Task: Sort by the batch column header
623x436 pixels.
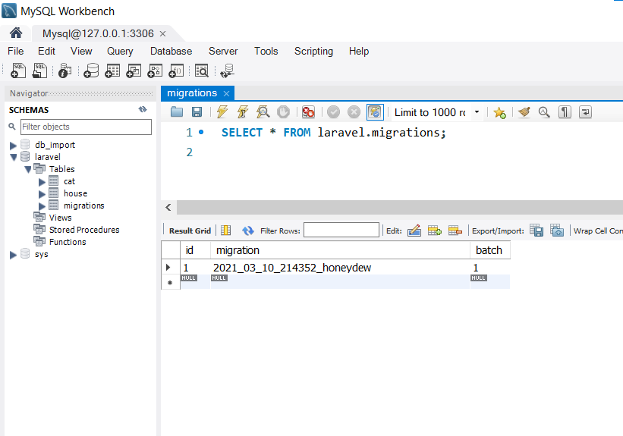Action: (490, 250)
